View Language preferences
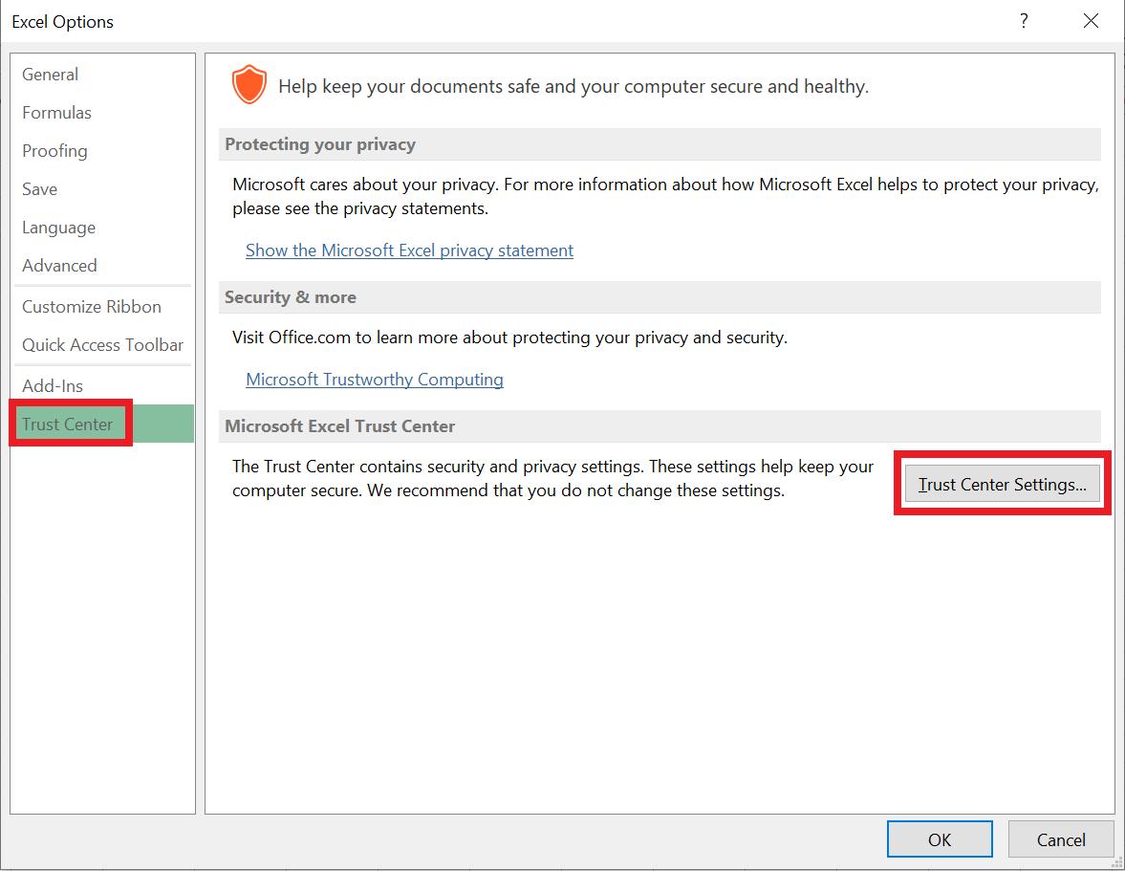 [58, 228]
